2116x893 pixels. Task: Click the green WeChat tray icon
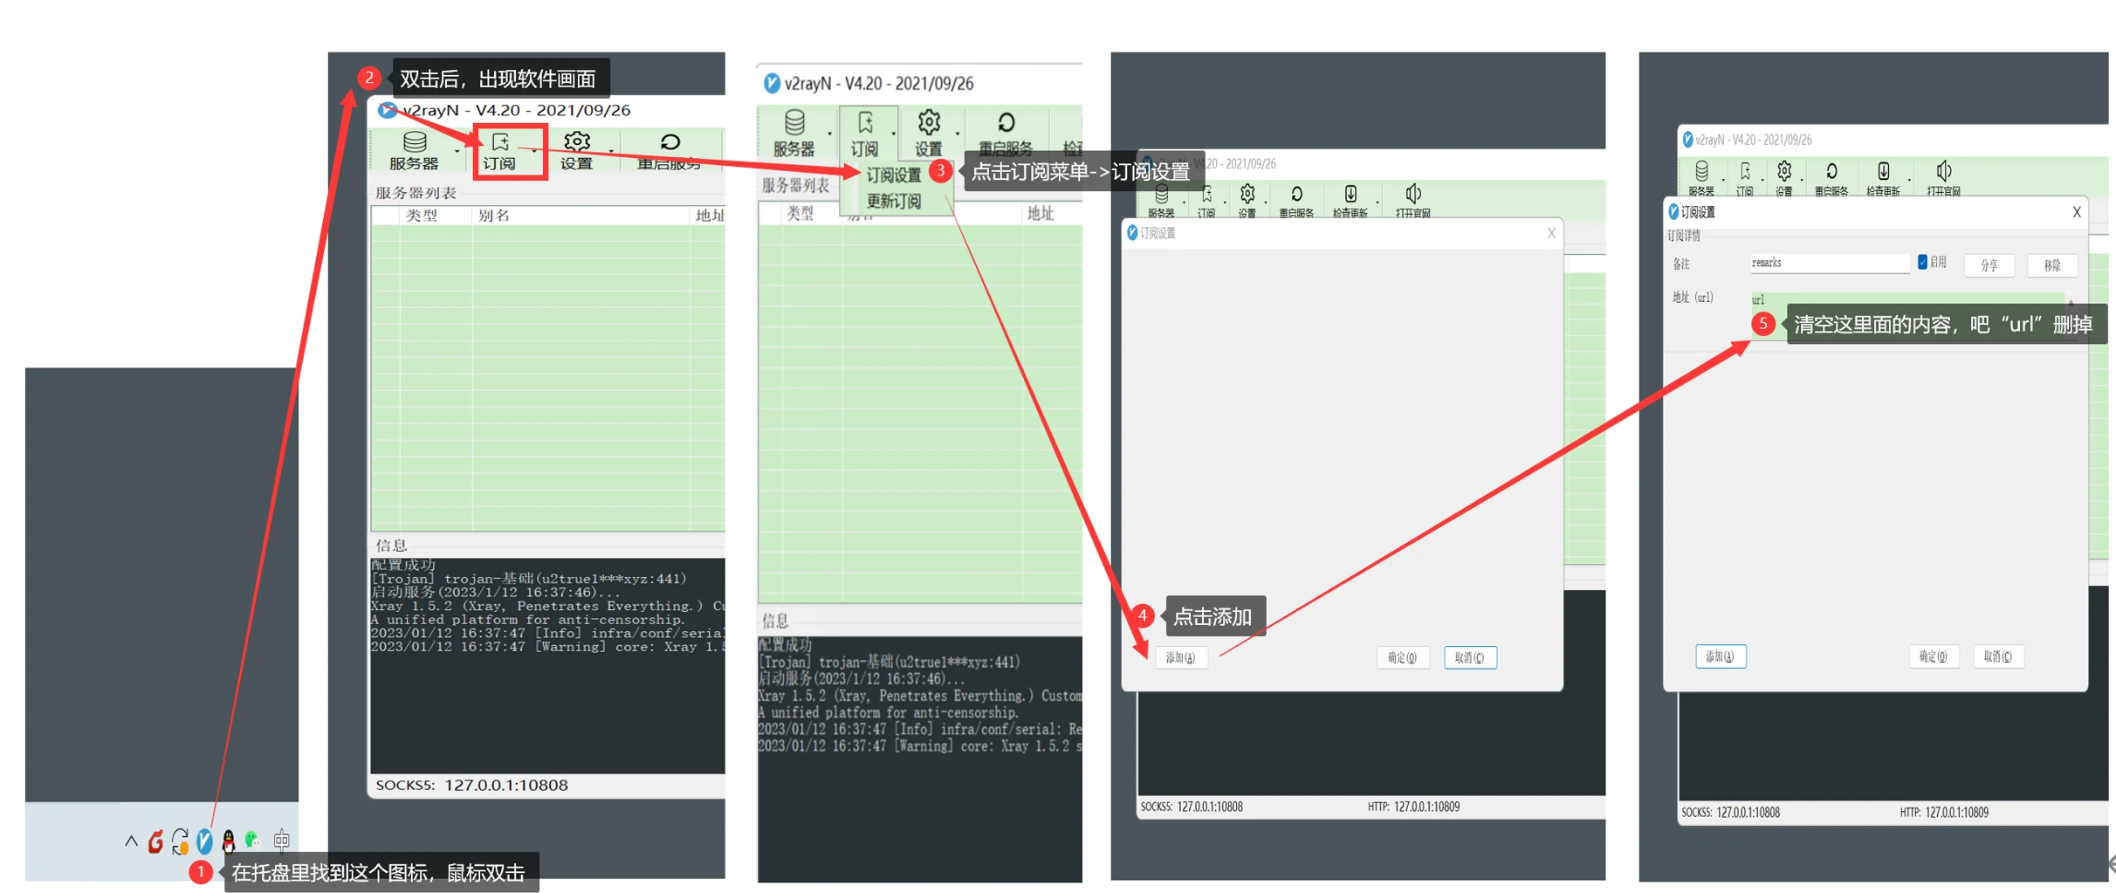(x=252, y=840)
